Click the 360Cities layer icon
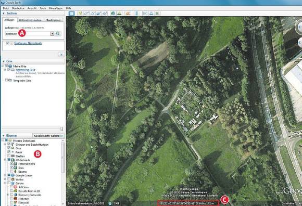302x206 pixels. click(16, 187)
